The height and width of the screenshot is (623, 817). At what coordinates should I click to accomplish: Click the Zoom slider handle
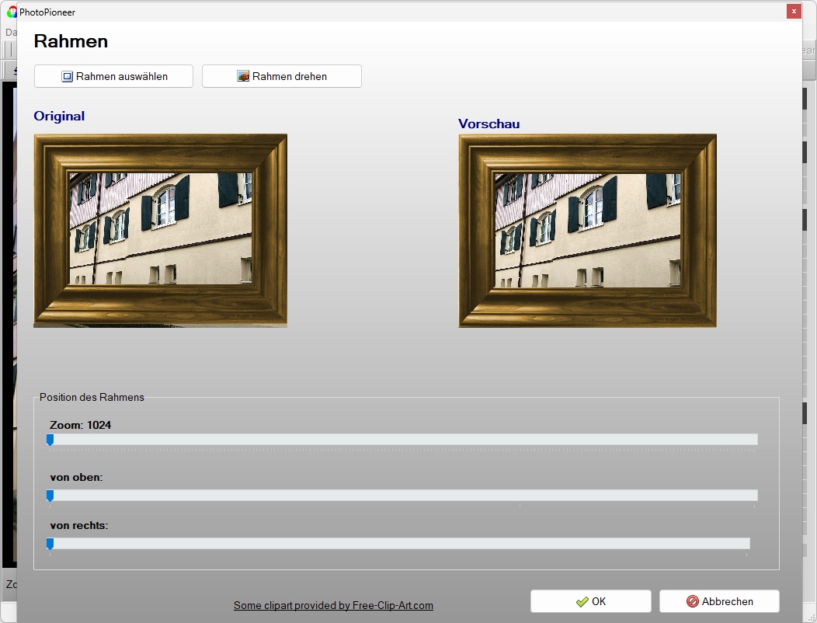[x=50, y=440]
